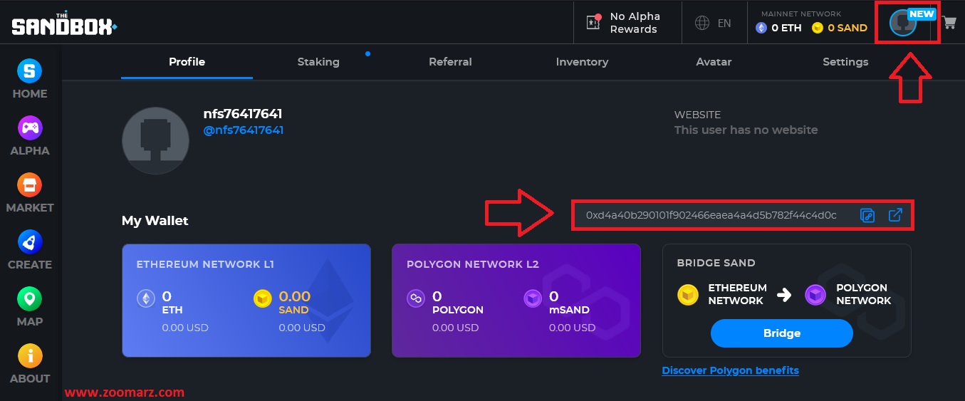Open the Market sidebar icon
Viewport: 965px width, 401px height.
pyautogui.click(x=29, y=185)
